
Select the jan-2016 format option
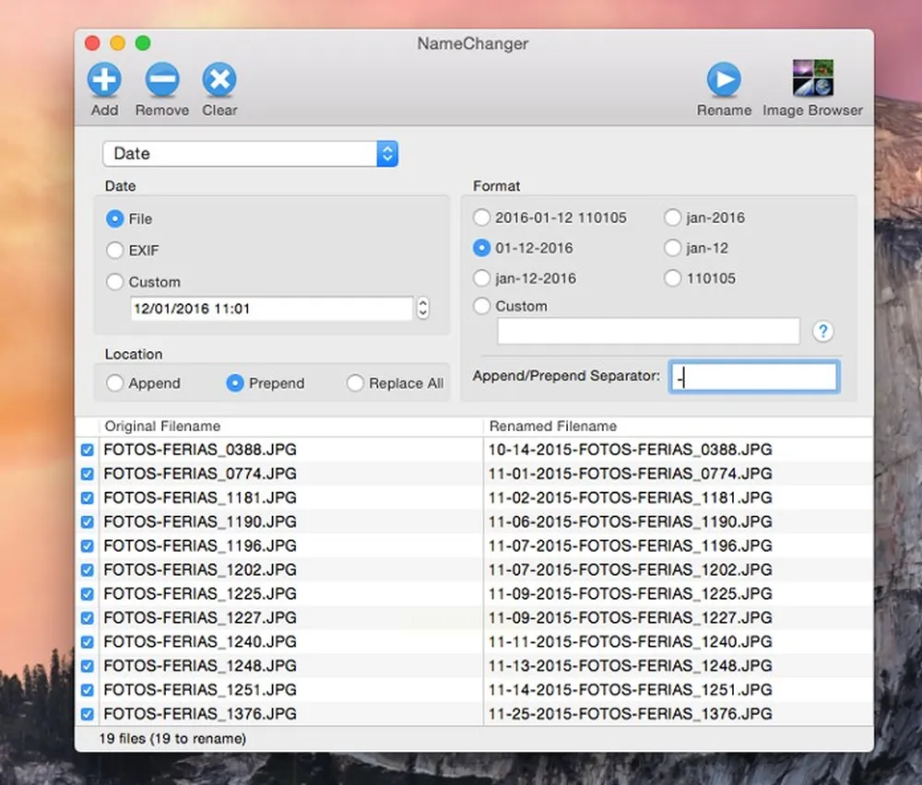[x=673, y=218]
